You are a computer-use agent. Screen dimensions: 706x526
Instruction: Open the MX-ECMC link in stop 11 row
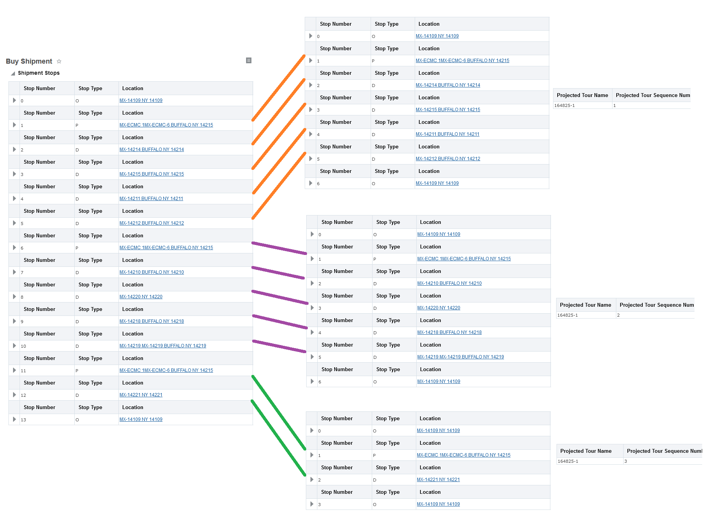pyautogui.click(x=166, y=370)
